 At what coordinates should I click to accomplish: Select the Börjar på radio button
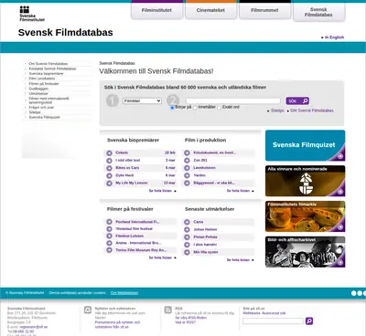[172, 108]
